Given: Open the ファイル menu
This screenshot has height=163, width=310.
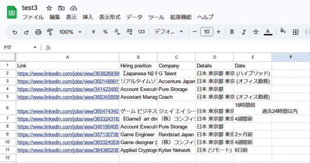Looking at the screenshot, I should (x=33, y=17).
